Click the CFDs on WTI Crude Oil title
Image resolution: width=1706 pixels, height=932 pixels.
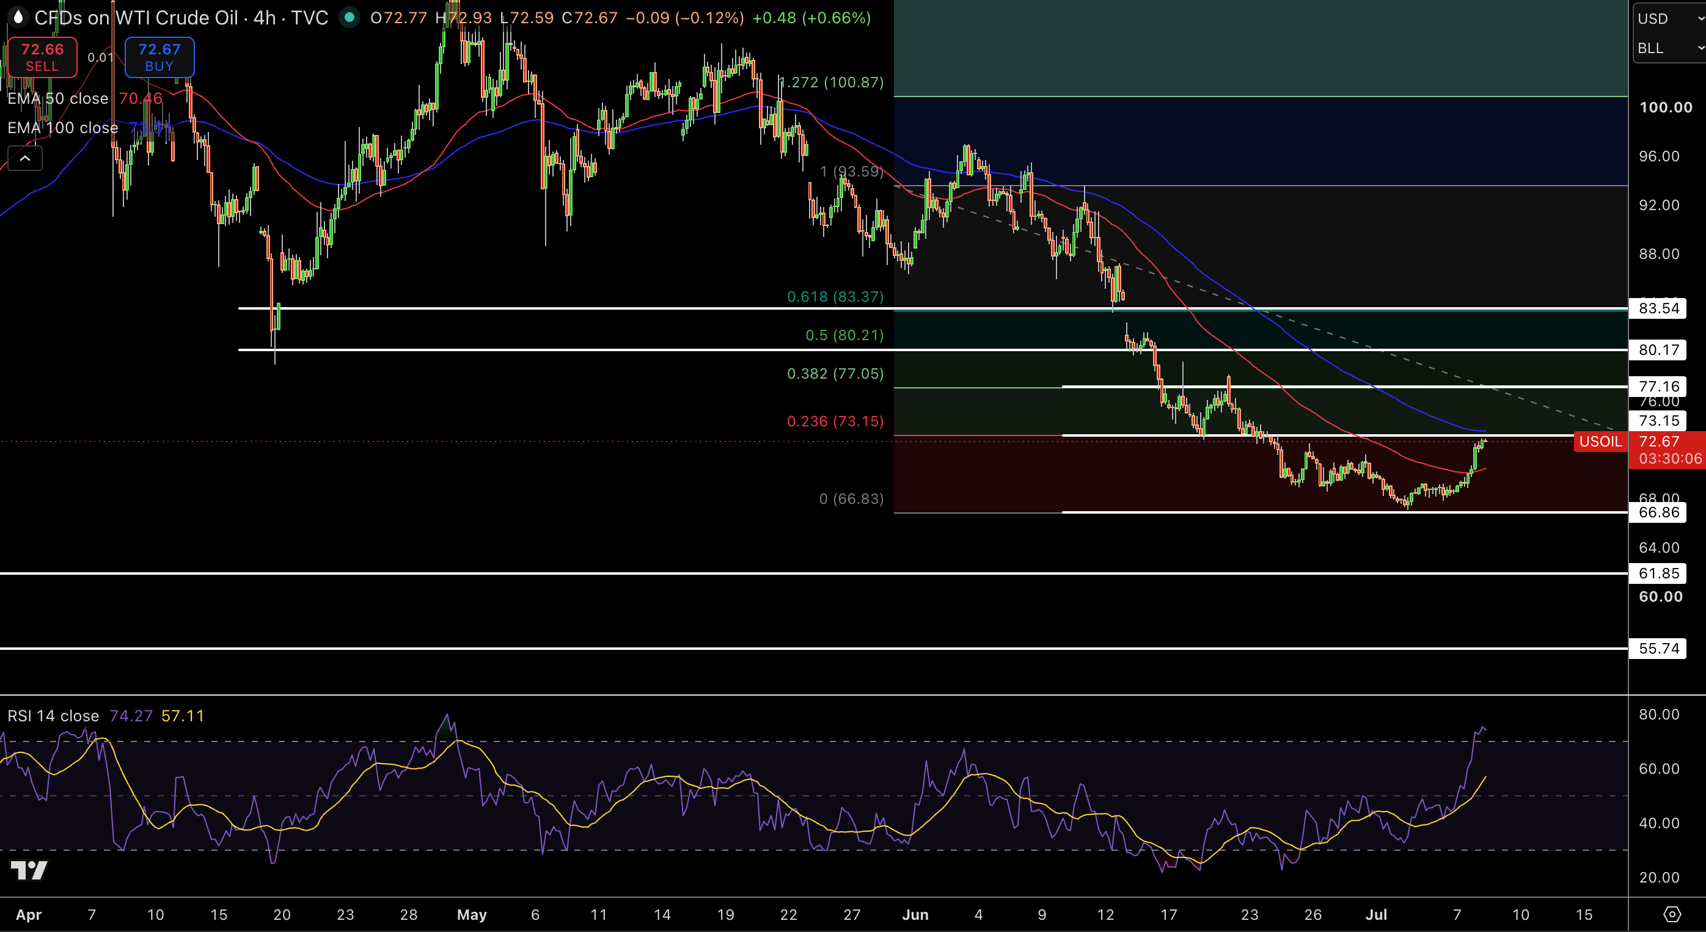click(x=136, y=18)
